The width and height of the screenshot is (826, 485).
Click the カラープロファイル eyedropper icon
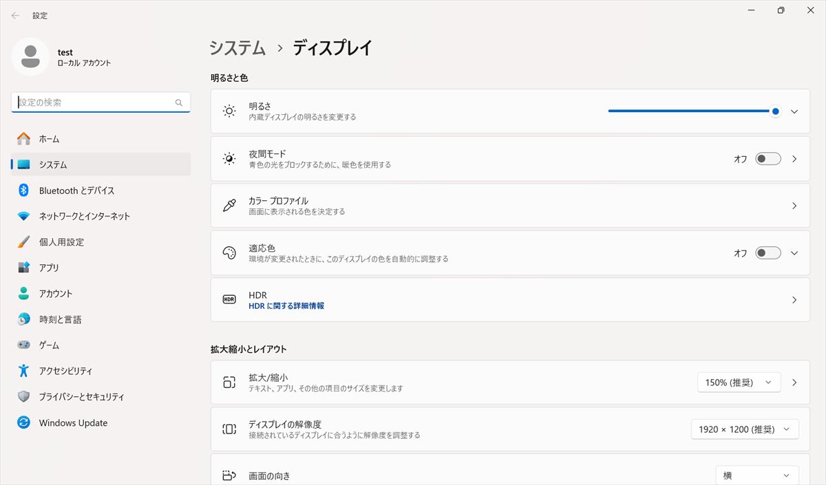coord(229,206)
